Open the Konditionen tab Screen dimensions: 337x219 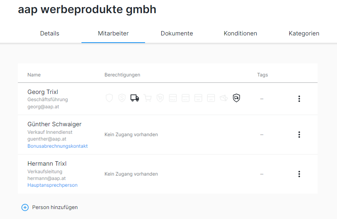click(x=240, y=33)
